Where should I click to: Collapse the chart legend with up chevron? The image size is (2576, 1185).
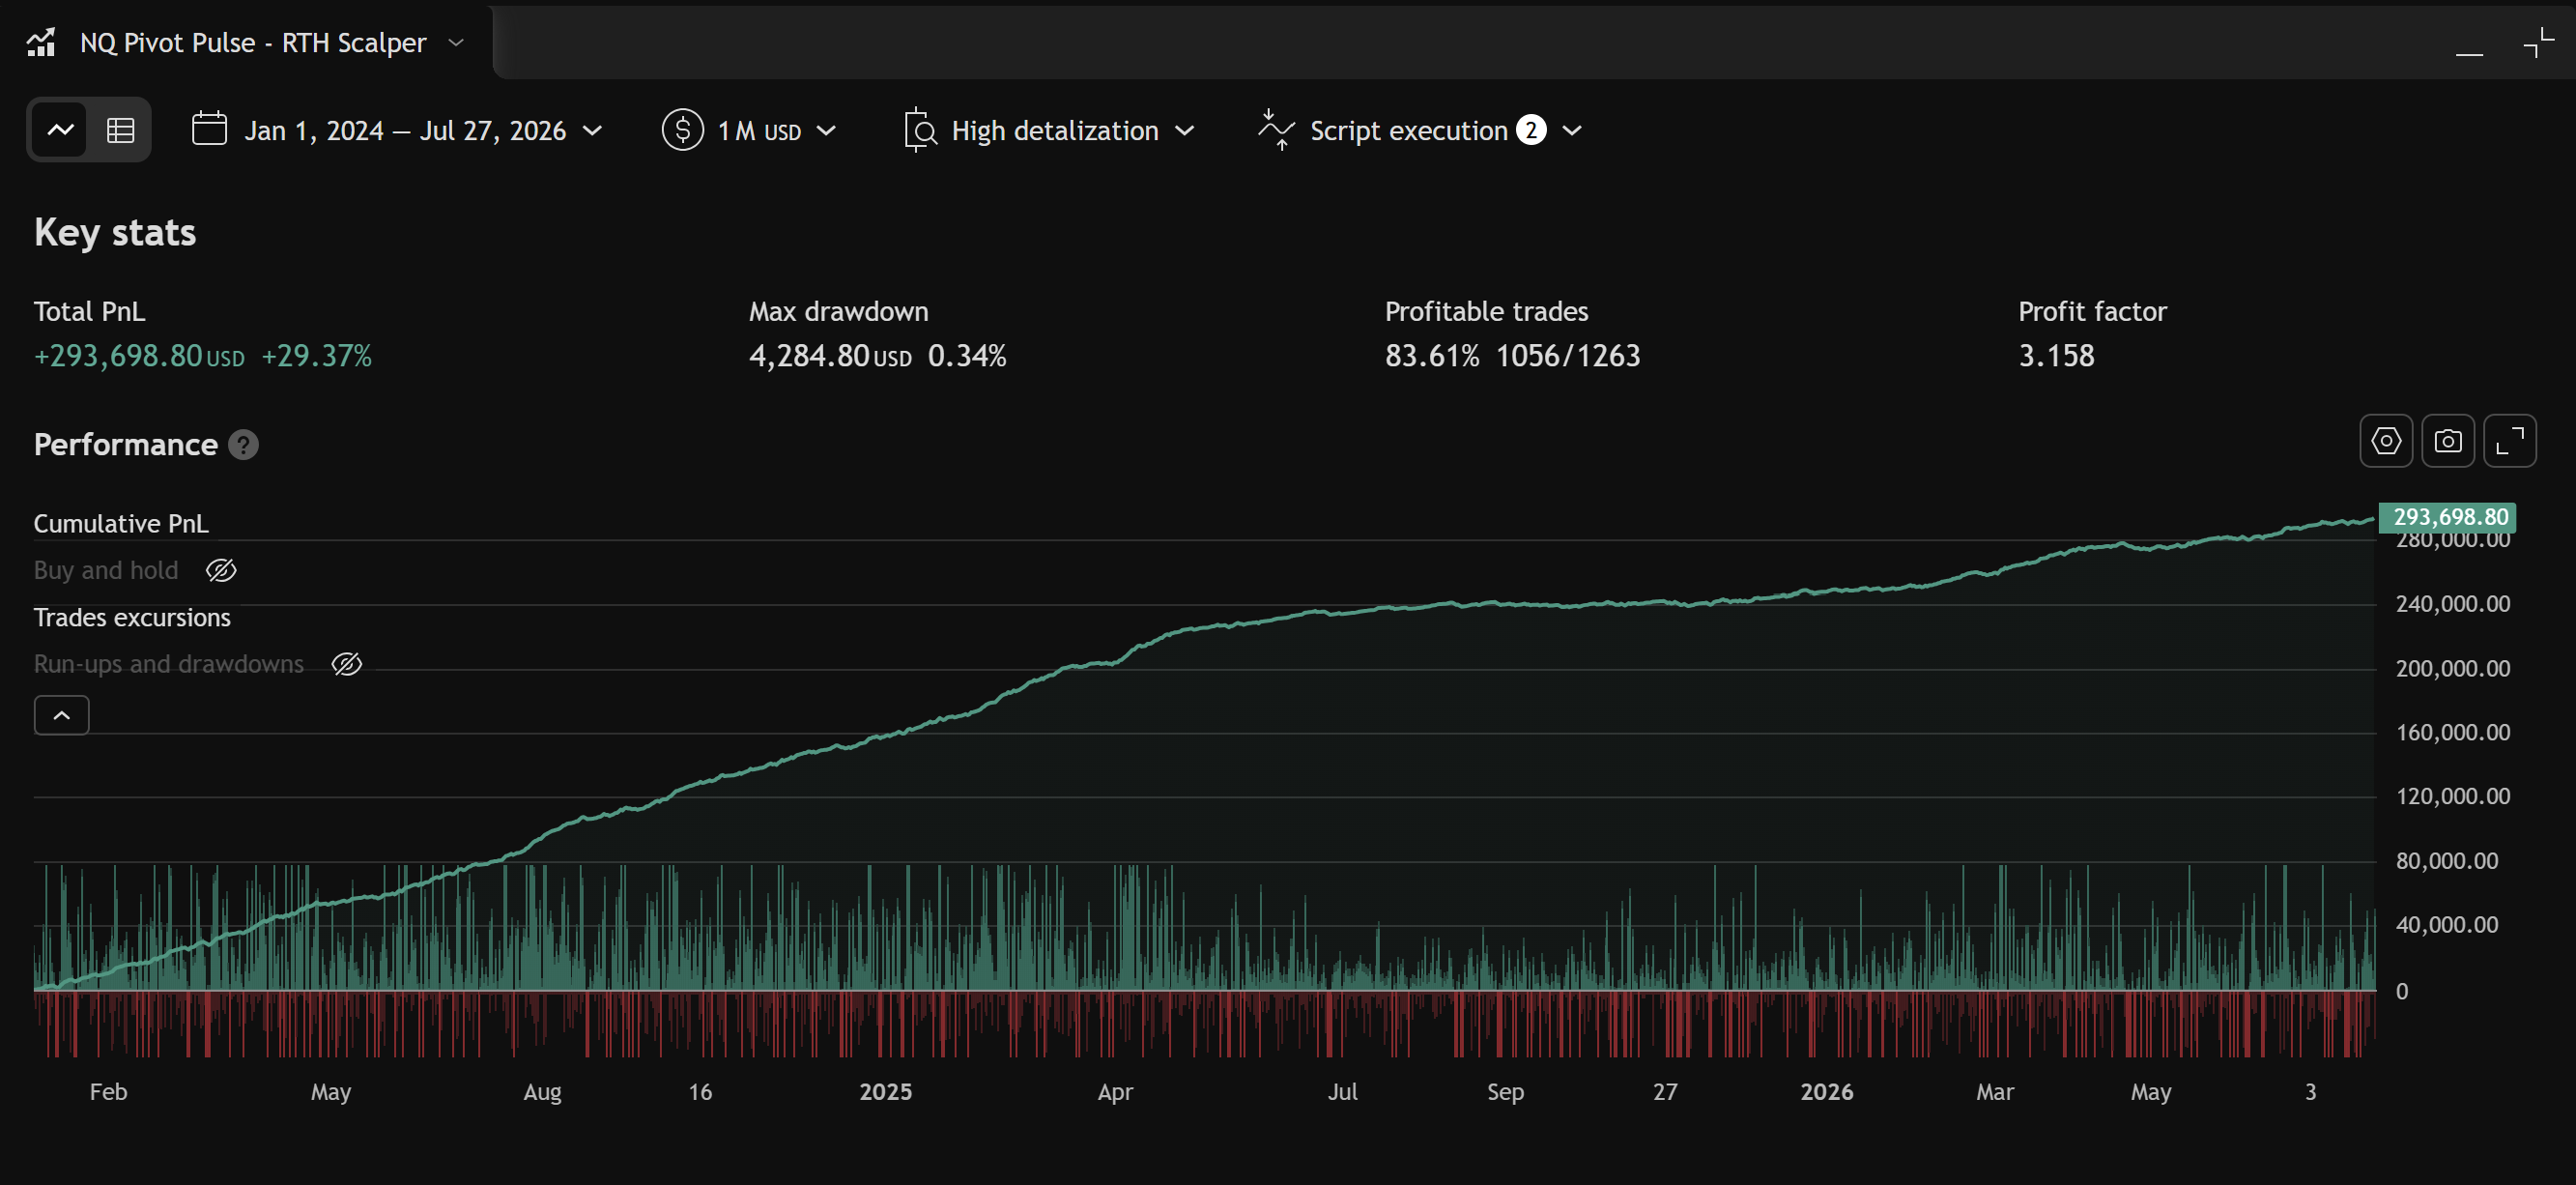(x=62, y=716)
